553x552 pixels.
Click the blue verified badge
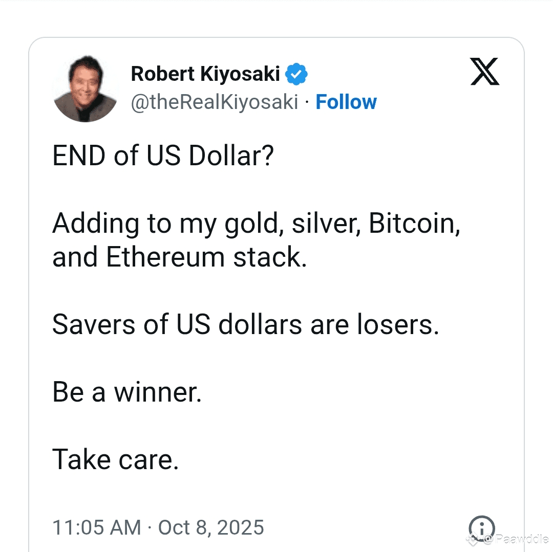point(296,74)
